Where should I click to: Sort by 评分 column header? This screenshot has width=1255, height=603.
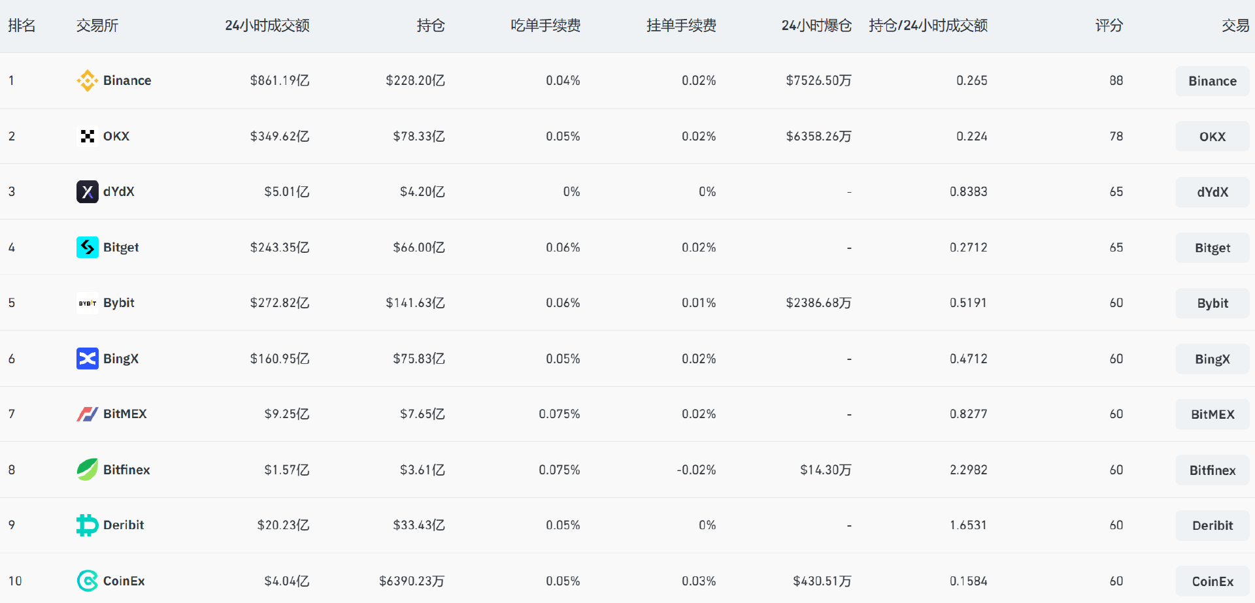coord(1109,25)
